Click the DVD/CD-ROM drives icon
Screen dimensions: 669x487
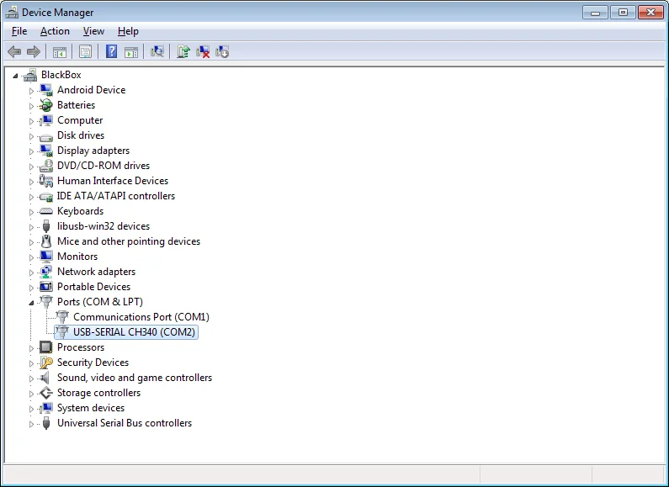click(x=46, y=166)
